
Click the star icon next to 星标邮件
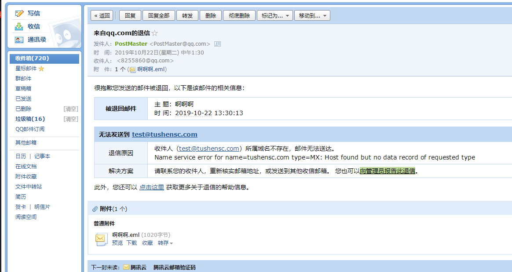[x=41, y=69]
